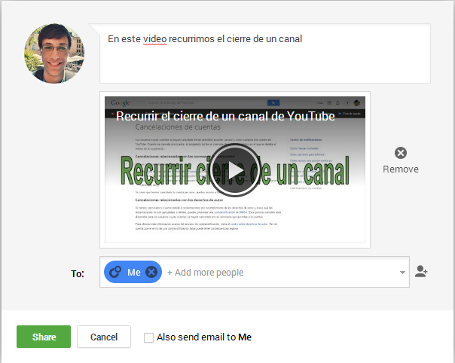Click the Cancel button
The image size is (455, 363).
[104, 337]
